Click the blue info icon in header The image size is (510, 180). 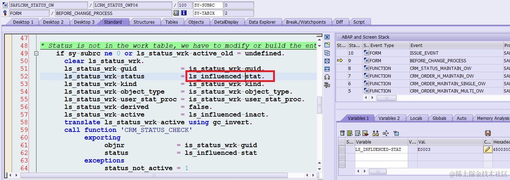pyautogui.click(x=184, y=13)
